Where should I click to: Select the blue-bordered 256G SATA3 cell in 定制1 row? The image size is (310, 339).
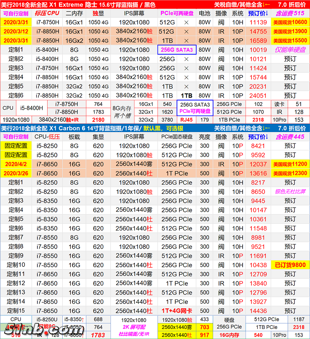click(x=177, y=50)
